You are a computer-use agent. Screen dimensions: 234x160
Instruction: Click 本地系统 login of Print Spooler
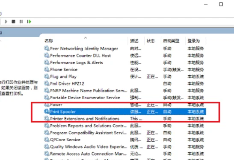pyautogui.click(x=195, y=111)
